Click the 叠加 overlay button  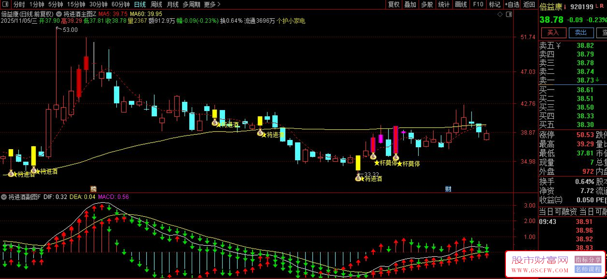[x=410, y=5]
